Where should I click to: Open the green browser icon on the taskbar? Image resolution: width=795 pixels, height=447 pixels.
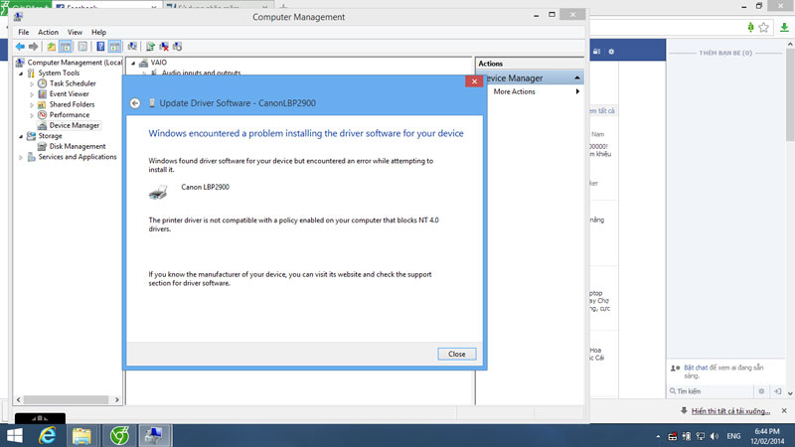(x=119, y=435)
